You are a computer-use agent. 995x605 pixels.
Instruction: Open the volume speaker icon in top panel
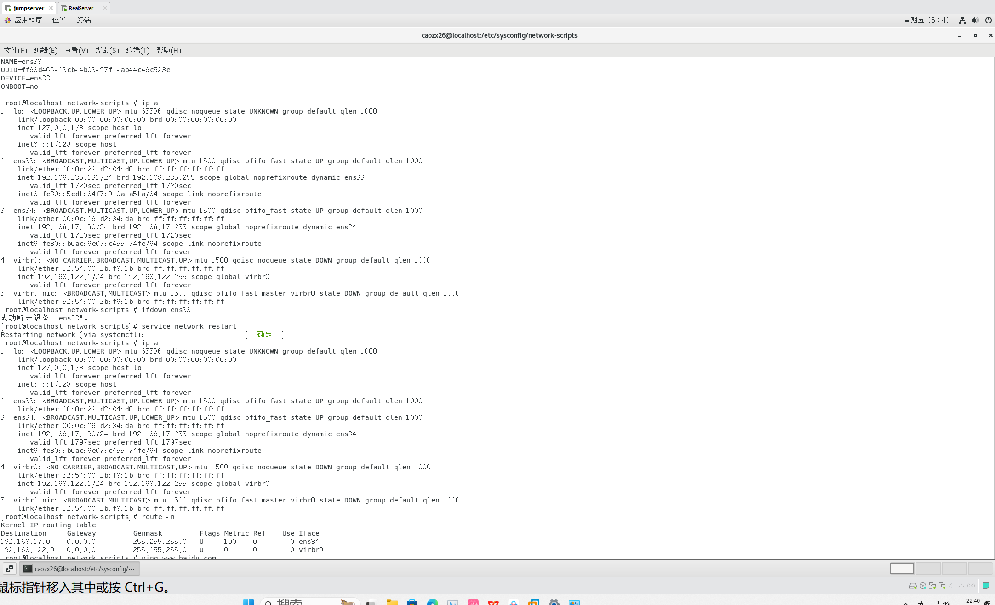pyautogui.click(x=975, y=20)
